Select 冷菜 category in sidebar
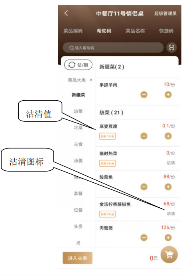The image size is (183, 275). 78,128
